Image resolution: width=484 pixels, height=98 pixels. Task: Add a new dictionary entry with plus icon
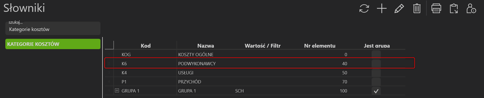[x=382, y=9]
